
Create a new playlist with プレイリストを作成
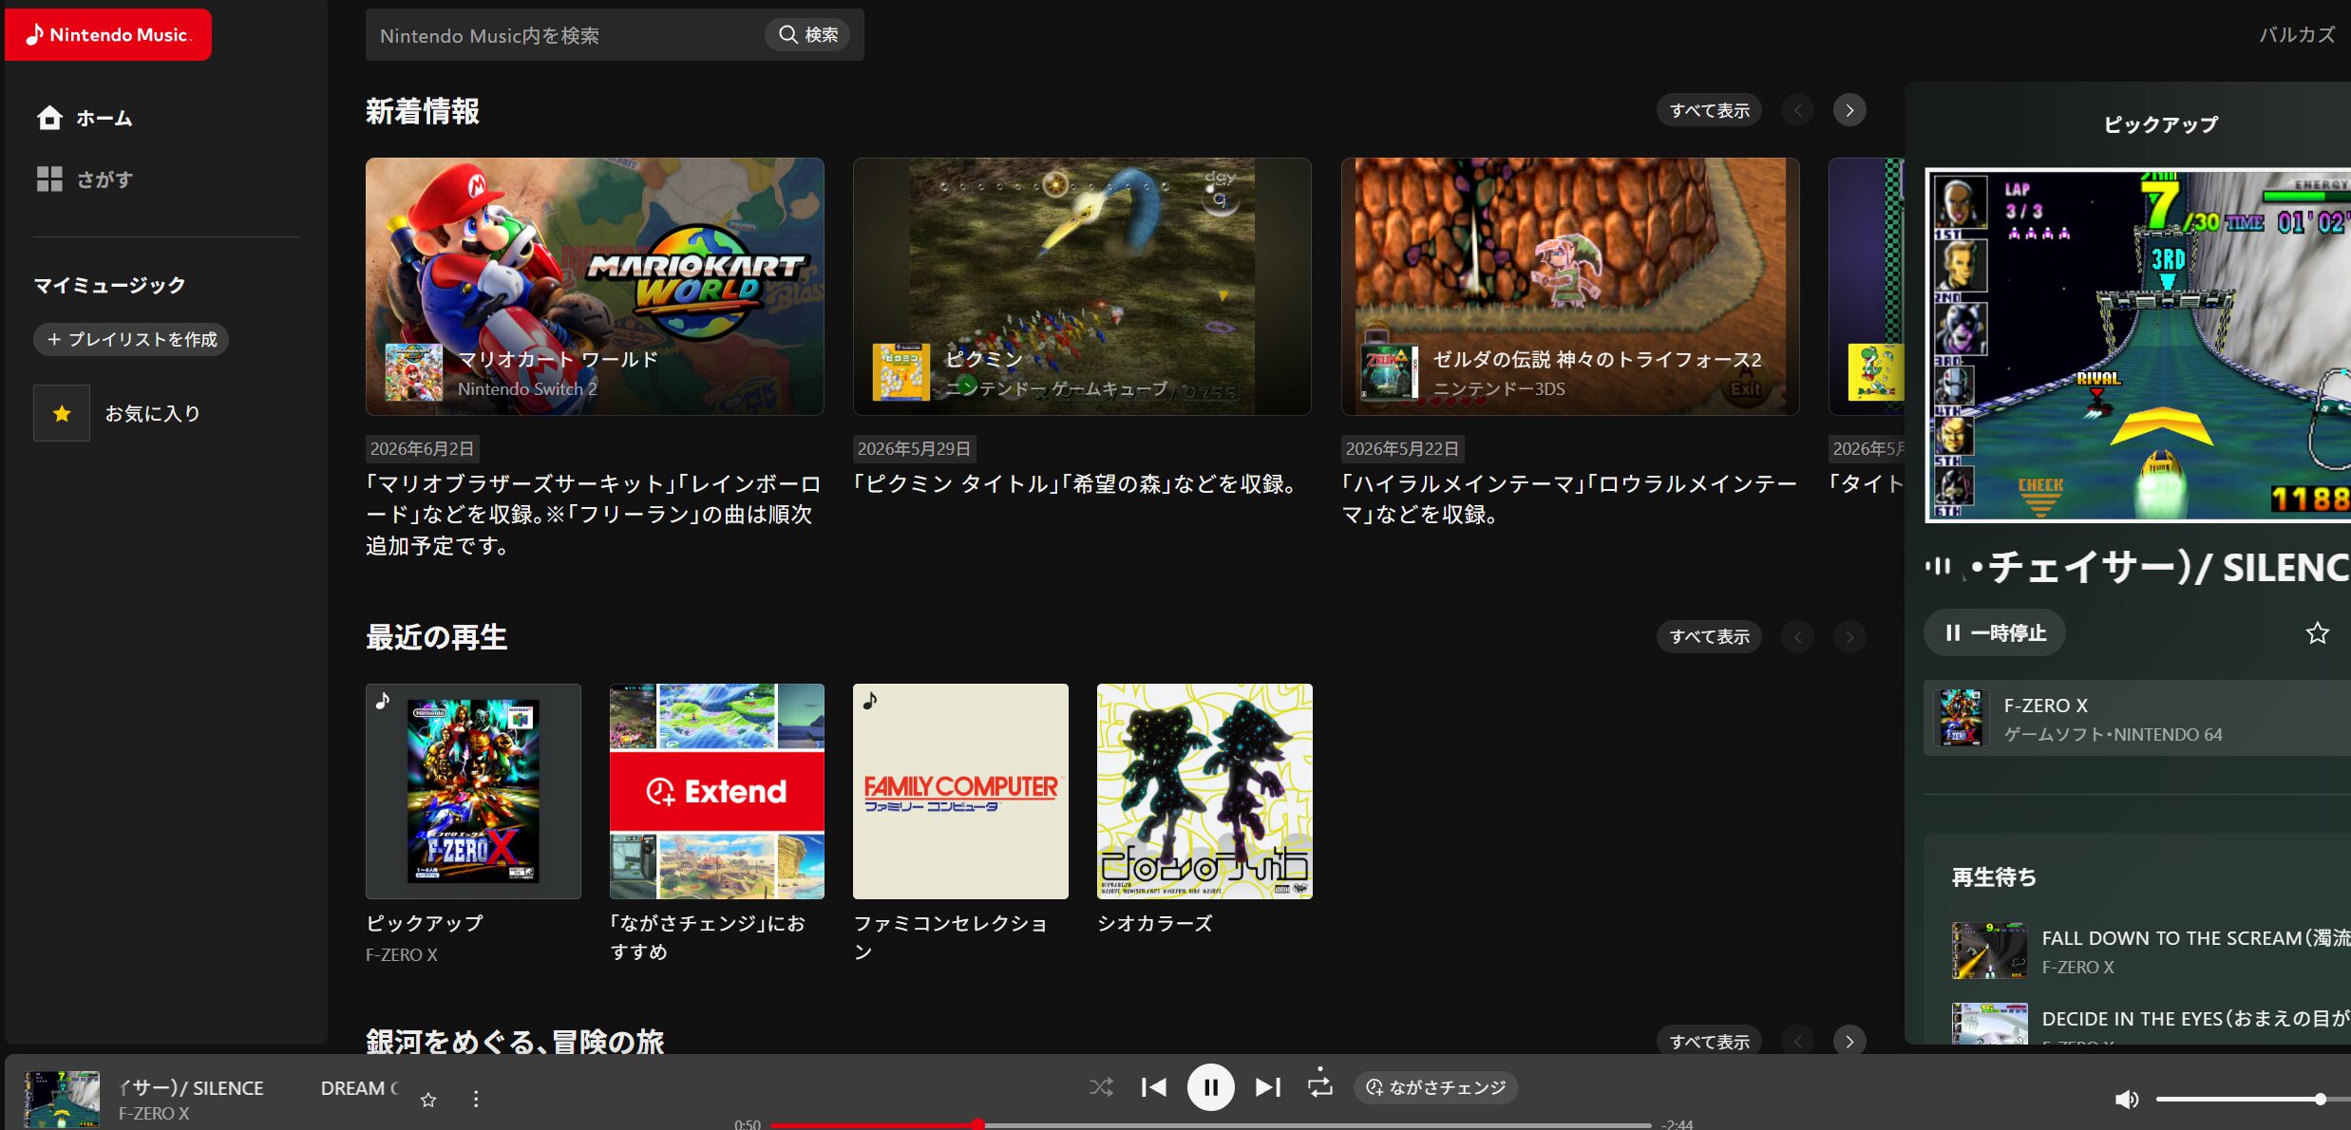coord(131,339)
